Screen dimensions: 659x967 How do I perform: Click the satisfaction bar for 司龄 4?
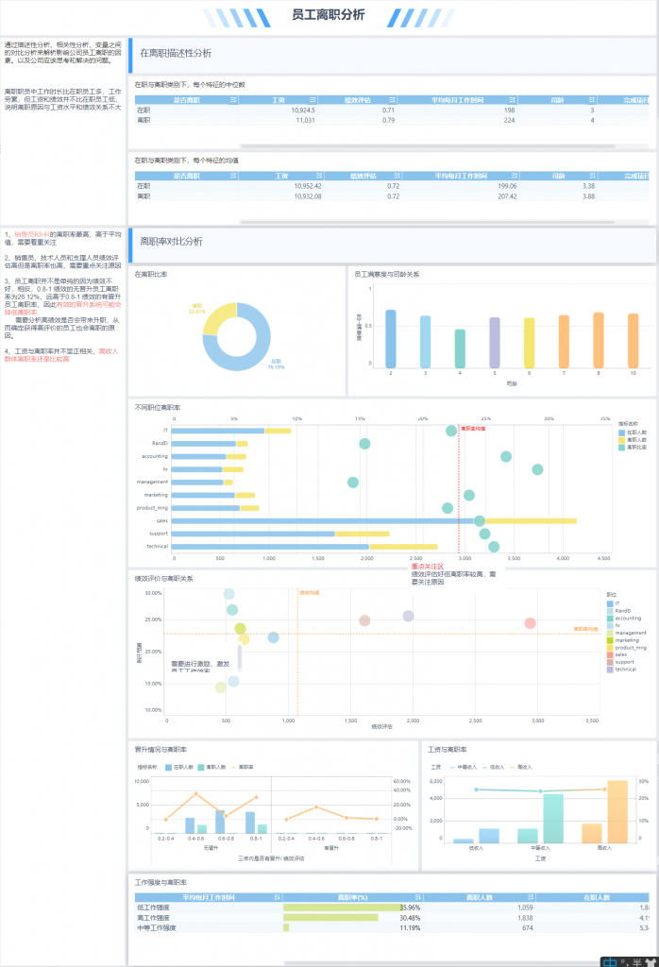(460, 348)
